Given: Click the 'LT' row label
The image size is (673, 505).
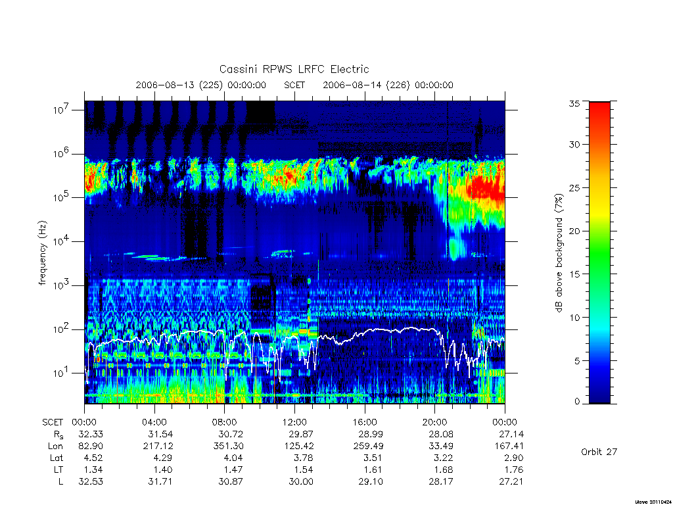Looking at the screenshot, I should pyautogui.click(x=58, y=469).
